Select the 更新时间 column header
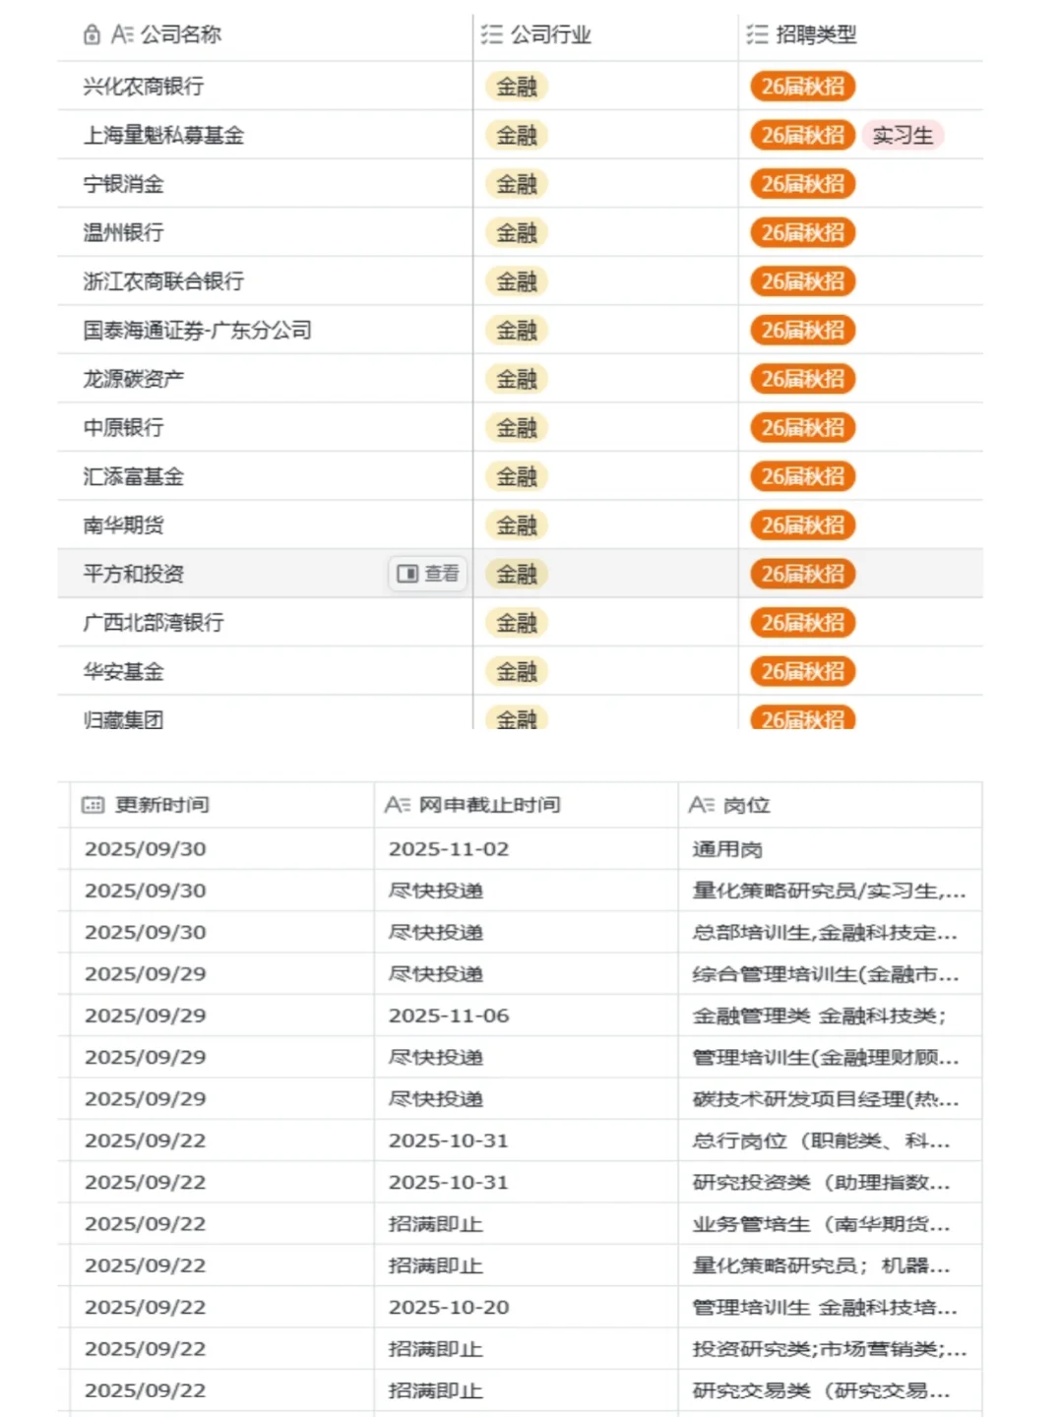 [221, 805]
